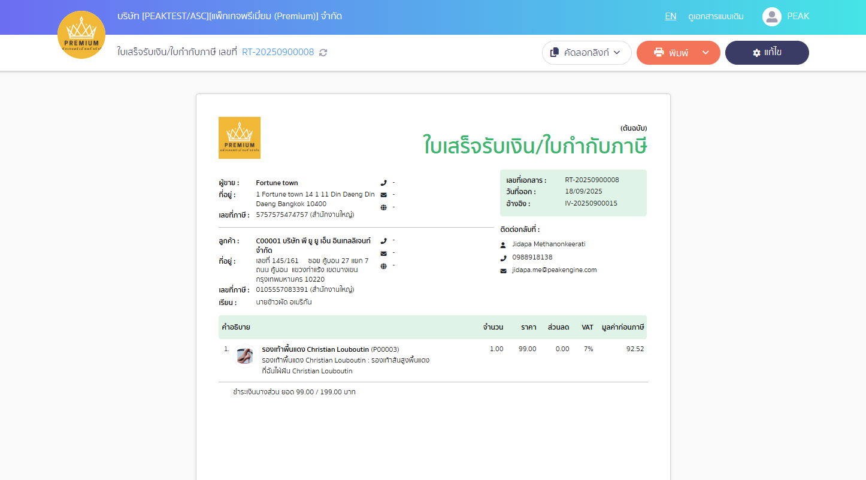Click the copy icon in คัดลอกลิงก์ button
This screenshot has height=480, width=866.
555,53
